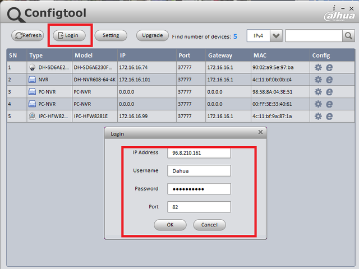Click gear icon for MAC 98:58:8A:04:3E:51

(x=318, y=92)
